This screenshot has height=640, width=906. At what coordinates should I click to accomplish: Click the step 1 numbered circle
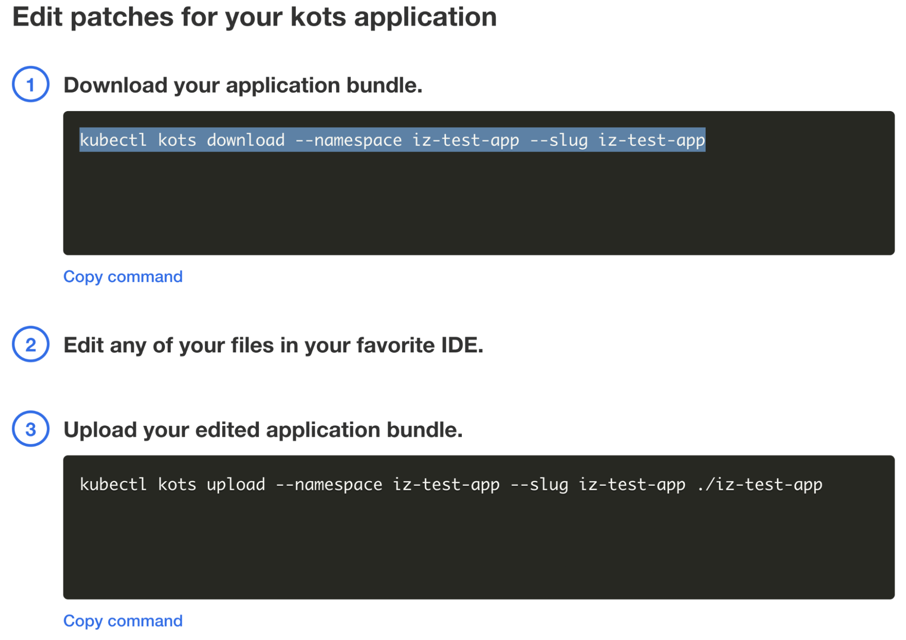point(30,84)
